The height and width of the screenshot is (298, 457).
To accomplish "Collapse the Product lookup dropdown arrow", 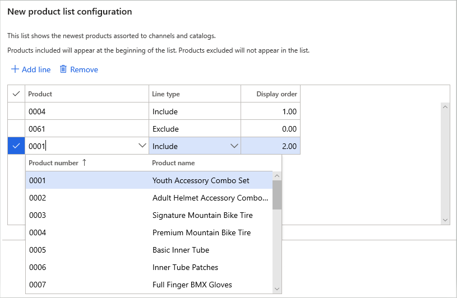I will (142, 146).
